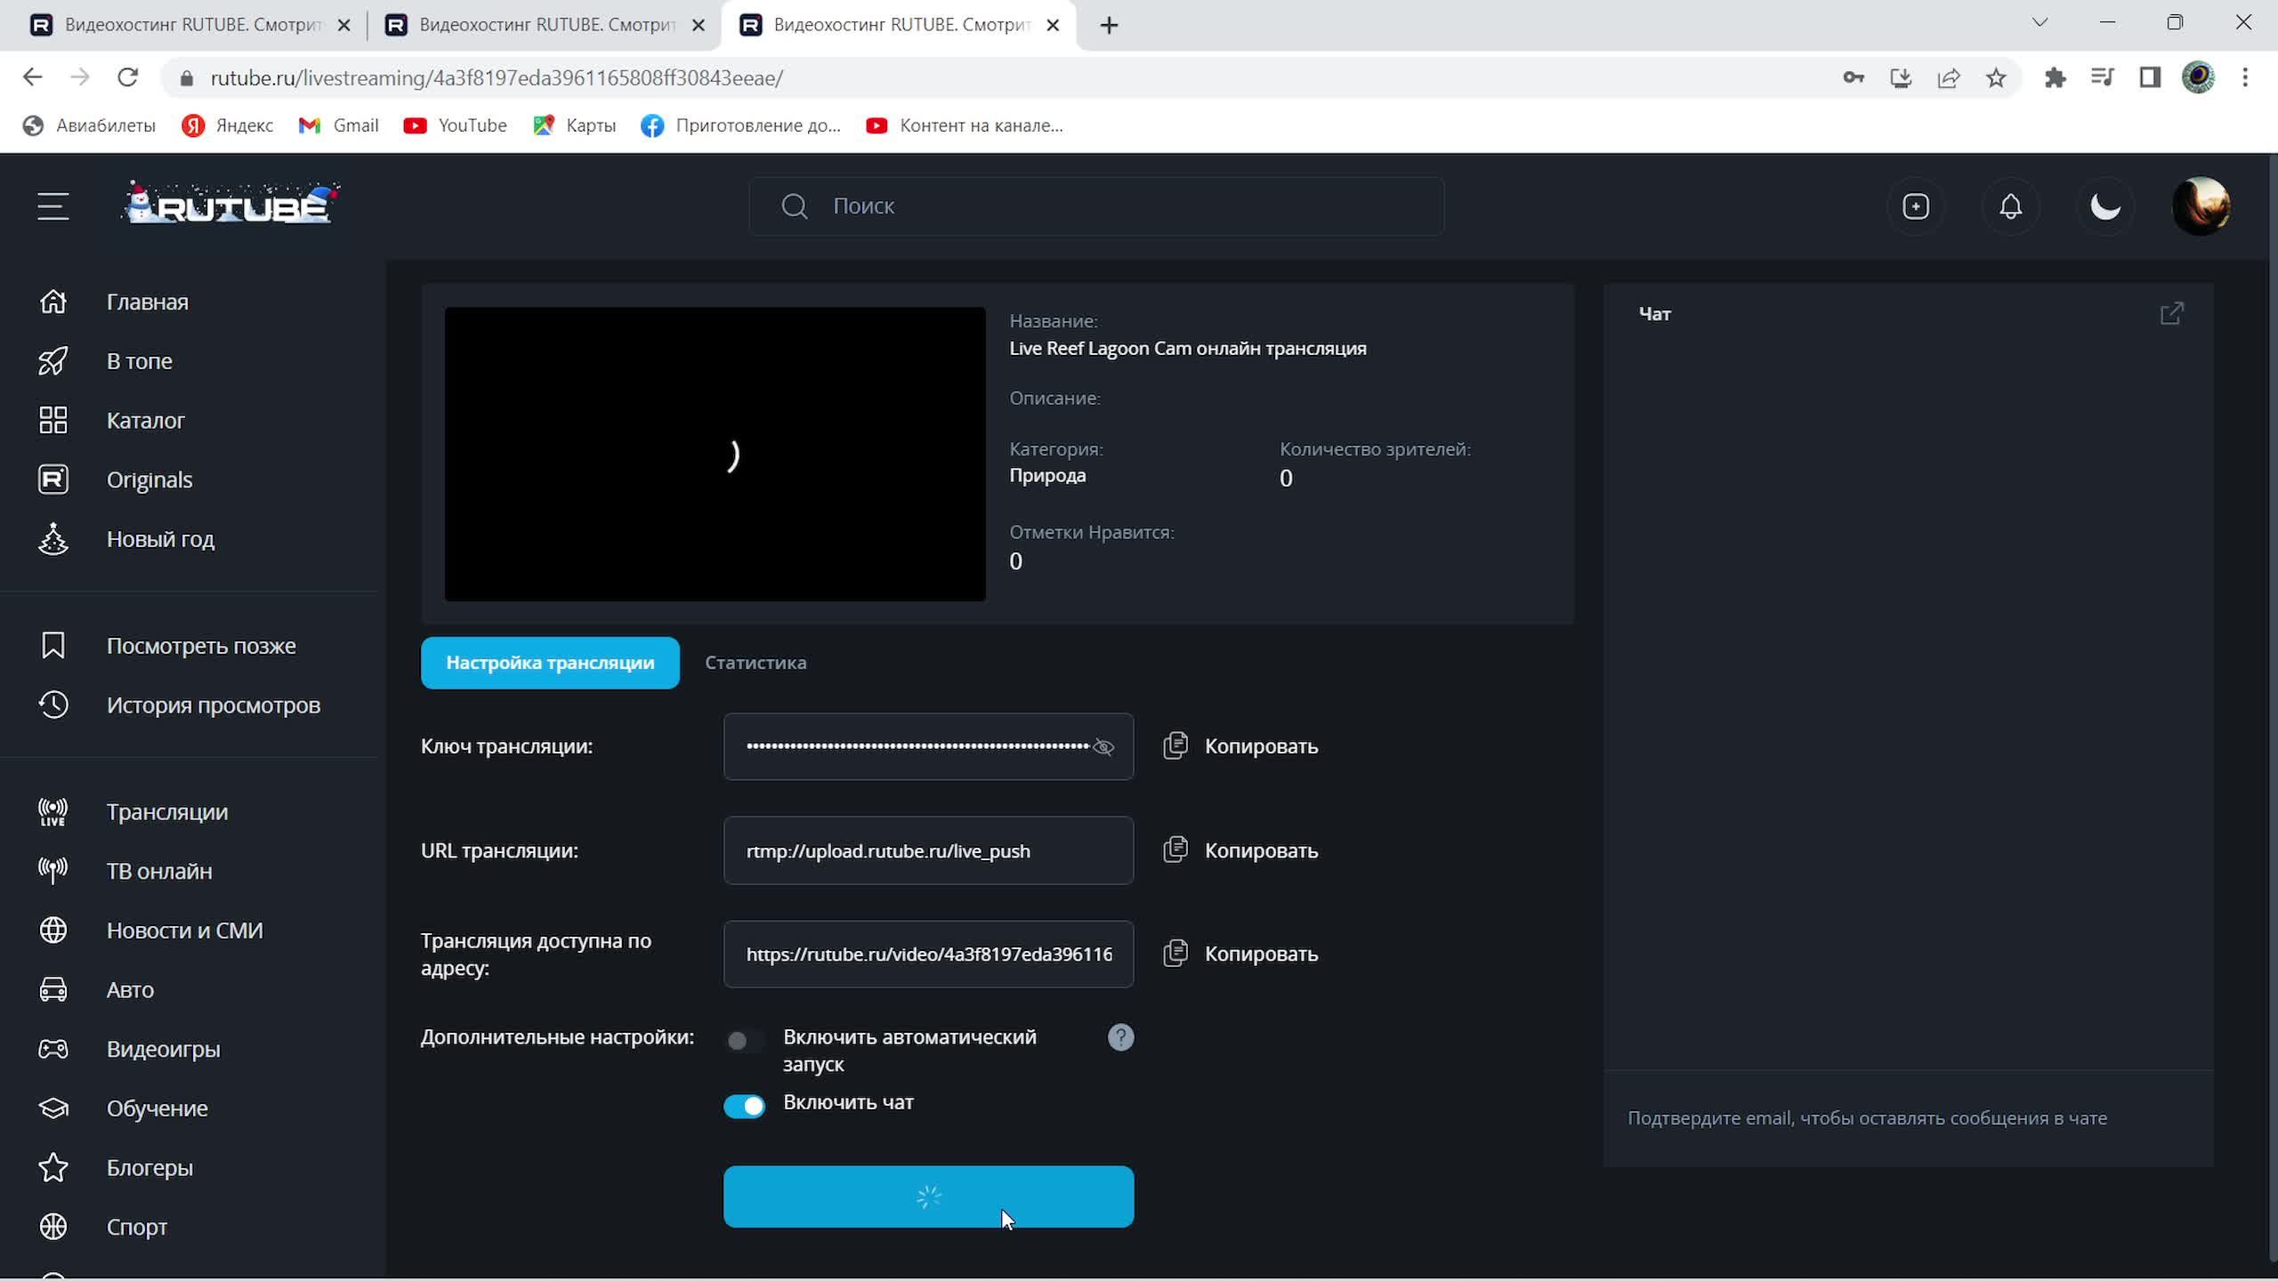Pop out the chat window

click(2171, 313)
